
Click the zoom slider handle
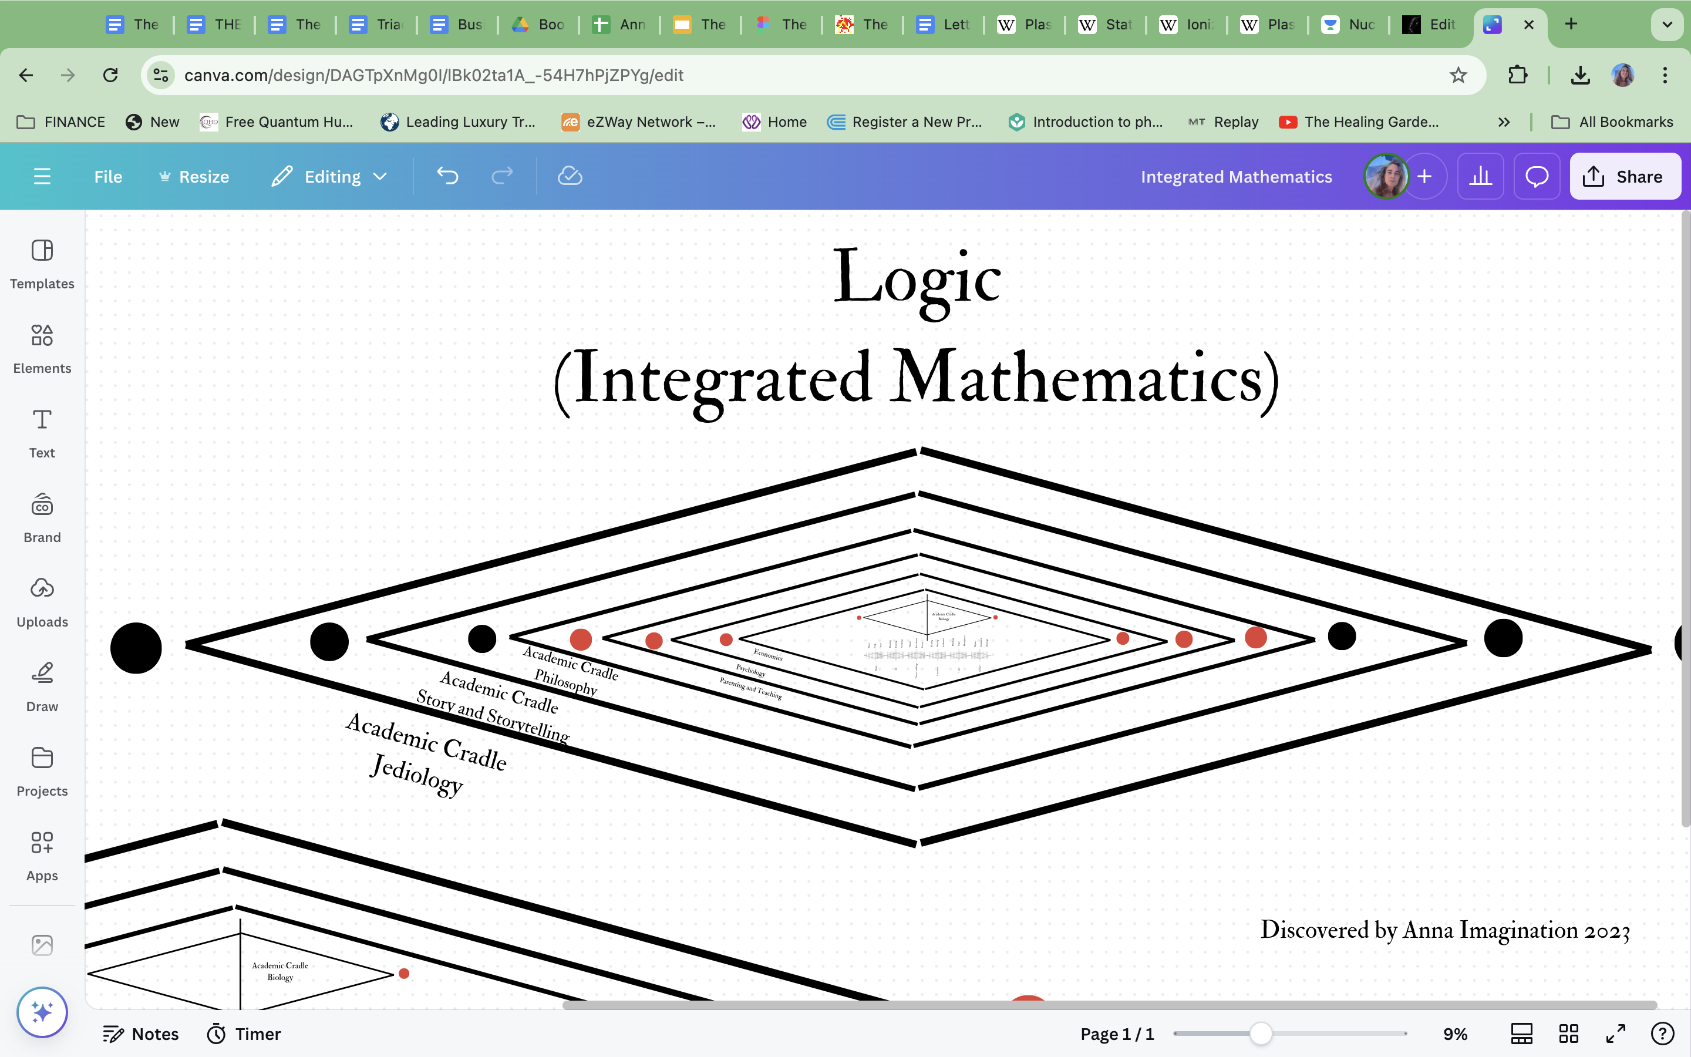1261,1034
